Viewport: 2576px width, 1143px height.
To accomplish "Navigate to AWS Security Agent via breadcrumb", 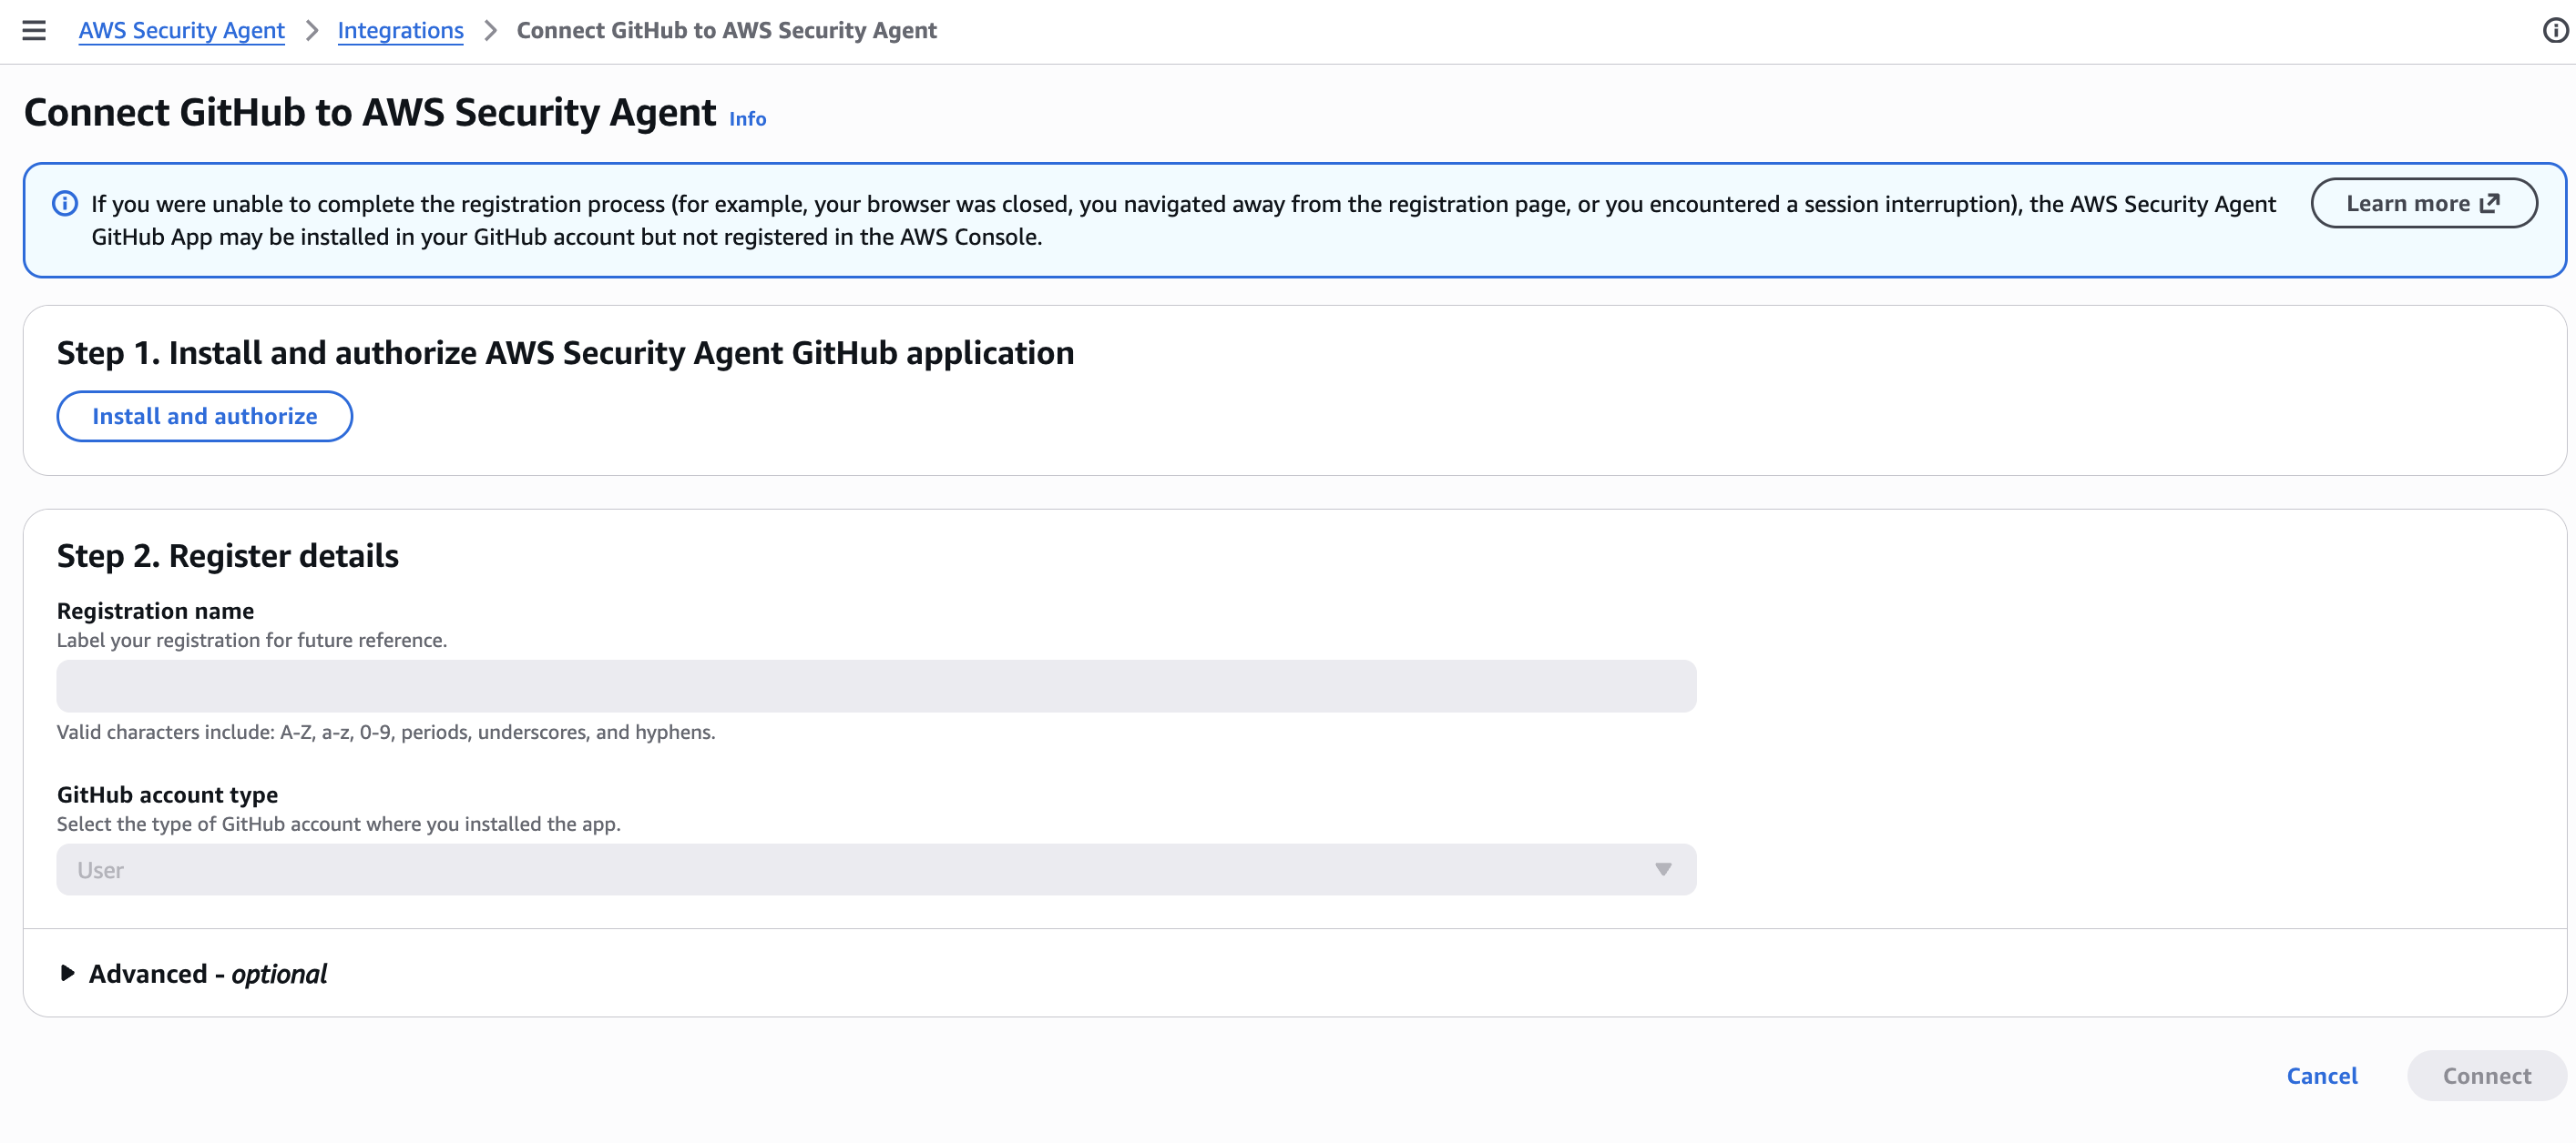I will click(181, 31).
